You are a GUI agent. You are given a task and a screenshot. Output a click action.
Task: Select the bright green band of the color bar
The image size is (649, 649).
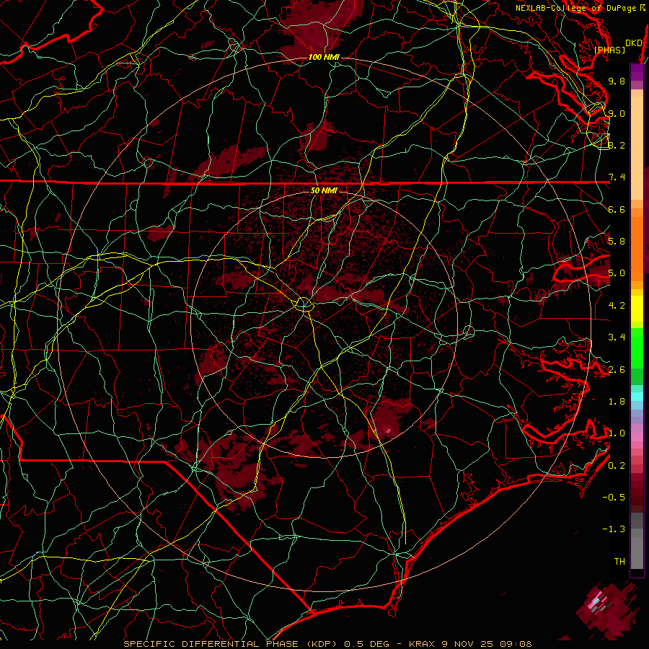[x=637, y=348]
